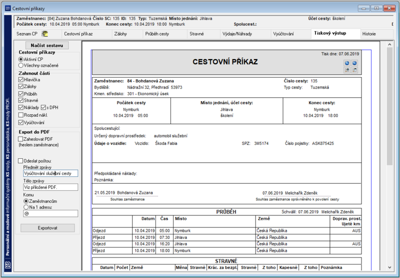Toggle the Zaheslovat PDF checkbox
This screenshot has width=400, height=278.
[x=20, y=139]
